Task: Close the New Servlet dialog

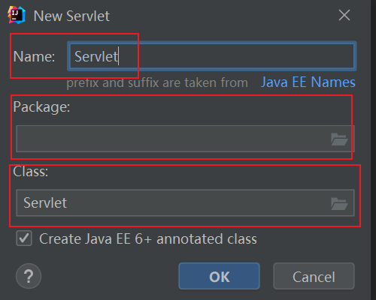Action: coord(344,15)
